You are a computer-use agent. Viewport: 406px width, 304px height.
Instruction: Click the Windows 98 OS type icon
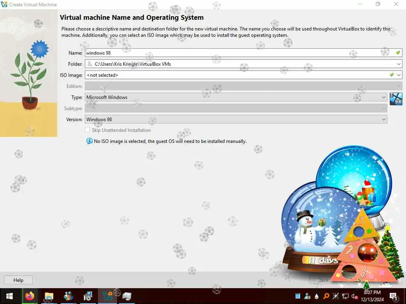click(396, 99)
